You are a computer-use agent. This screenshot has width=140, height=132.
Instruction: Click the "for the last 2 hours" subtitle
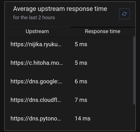click(x=34, y=18)
